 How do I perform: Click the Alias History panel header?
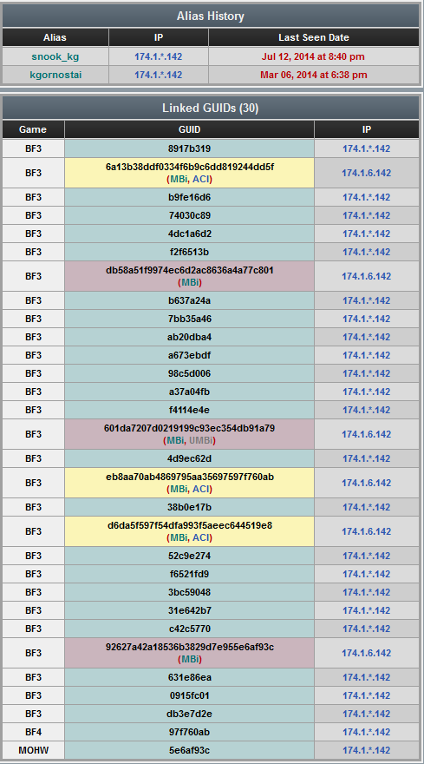211,16
